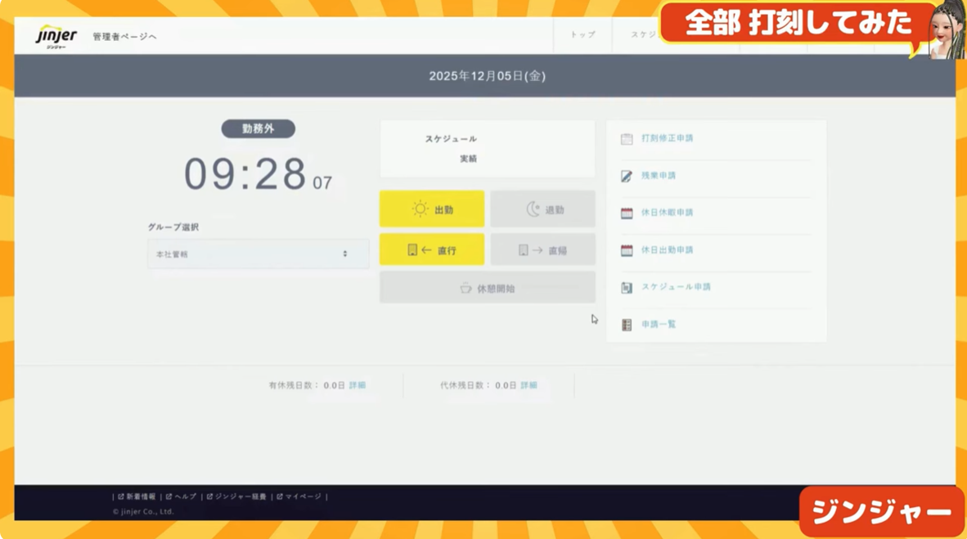Open the 新着情報 footer link
967x539 pixels.
137,496
